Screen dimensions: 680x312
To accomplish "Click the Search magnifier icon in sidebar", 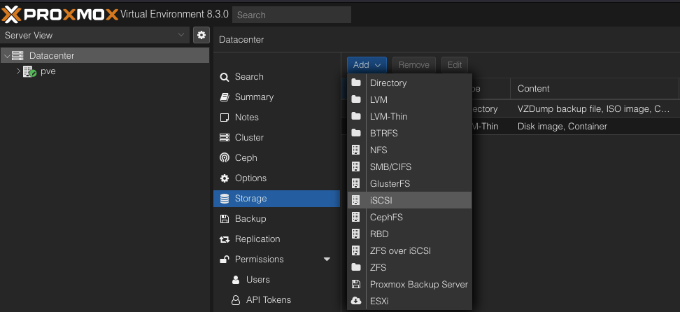I will pos(224,77).
